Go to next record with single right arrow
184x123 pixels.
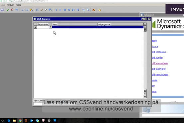pos(60,10)
